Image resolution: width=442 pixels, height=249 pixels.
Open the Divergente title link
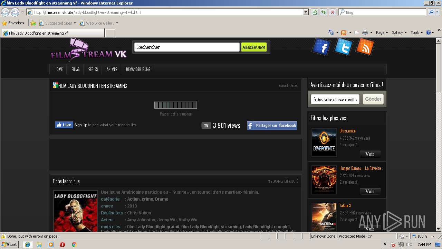pyautogui.click(x=347, y=131)
